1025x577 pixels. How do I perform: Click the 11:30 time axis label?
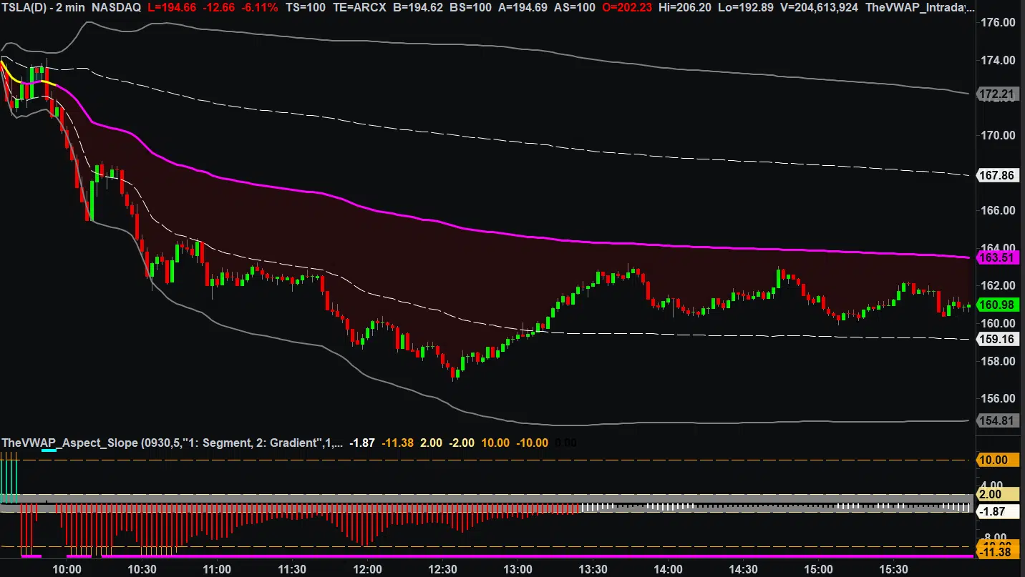coord(292,569)
